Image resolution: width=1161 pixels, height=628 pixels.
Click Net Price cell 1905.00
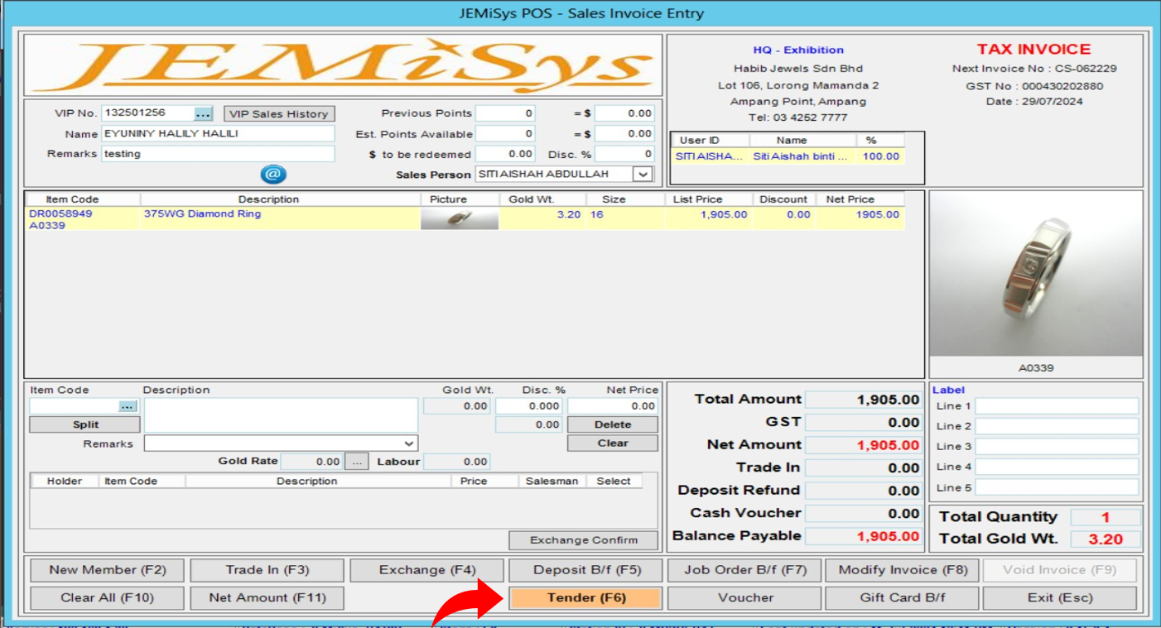pyautogui.click(x=860, y=218)
